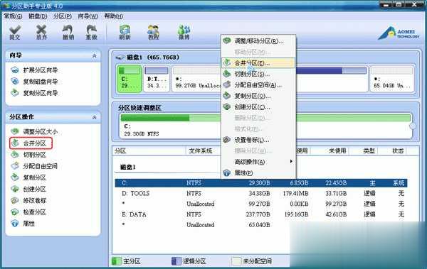This screenshot has height=269, width=427.
Task: Launch 复制磁盘向导 in the wizard panel
Action: pyautogui.click(x=35, y=82)
